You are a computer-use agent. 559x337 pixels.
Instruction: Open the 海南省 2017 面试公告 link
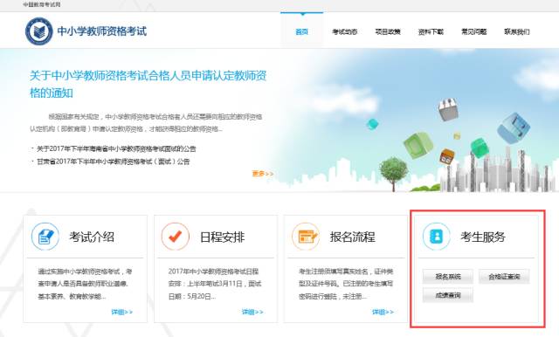pyautogui.click(x=116, y=148)
